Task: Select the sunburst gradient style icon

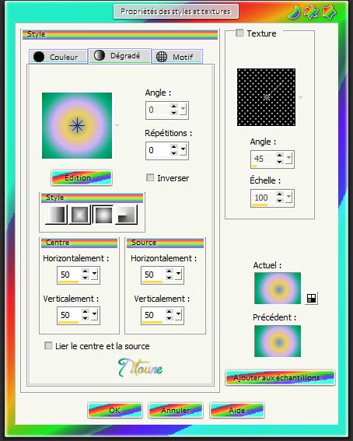Action: (103, 215)
